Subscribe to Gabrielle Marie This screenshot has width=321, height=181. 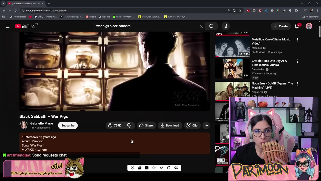[68, 125]
